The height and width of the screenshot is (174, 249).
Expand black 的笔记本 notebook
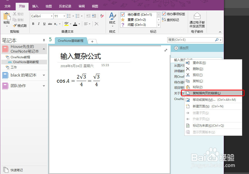44,75
